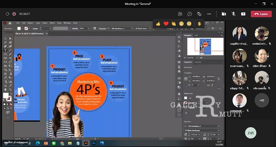Select the Zoom magnifier tool

pyautogui.click(x=10, y=90)
